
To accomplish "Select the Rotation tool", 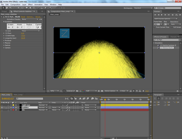I will click(x=15, y=8).
